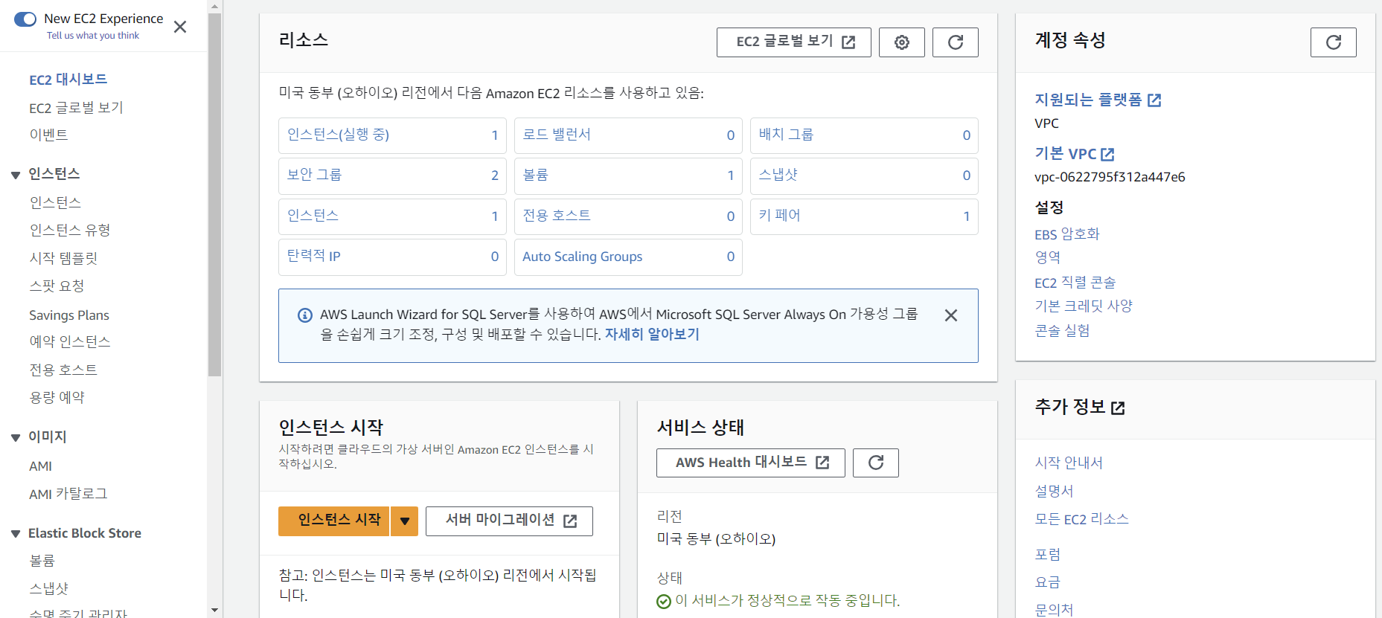This screenshot has width=1382, height=618.
Task: Open 보안 그룹 resource tile
Action: (x=392, y=176)
